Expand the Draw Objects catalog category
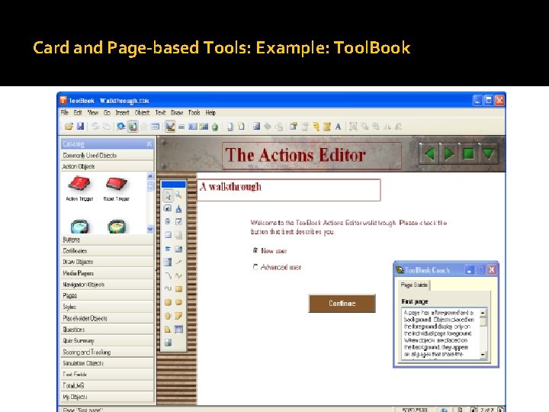 pos(108,262)
